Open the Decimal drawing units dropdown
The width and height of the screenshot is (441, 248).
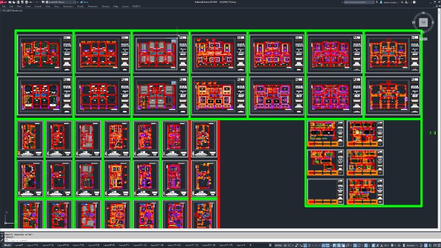click(411, 245)
